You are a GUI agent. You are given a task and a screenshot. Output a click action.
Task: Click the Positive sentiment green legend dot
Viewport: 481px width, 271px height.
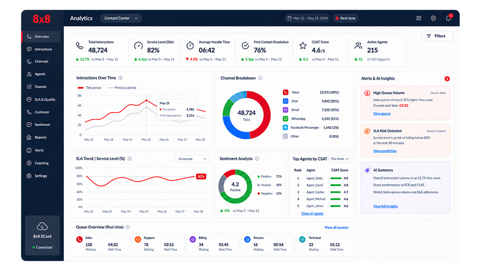pos(259,177)
